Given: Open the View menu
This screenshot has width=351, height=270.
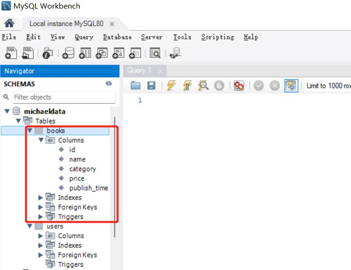Looking at the screenshot, I should pos(58,37).
